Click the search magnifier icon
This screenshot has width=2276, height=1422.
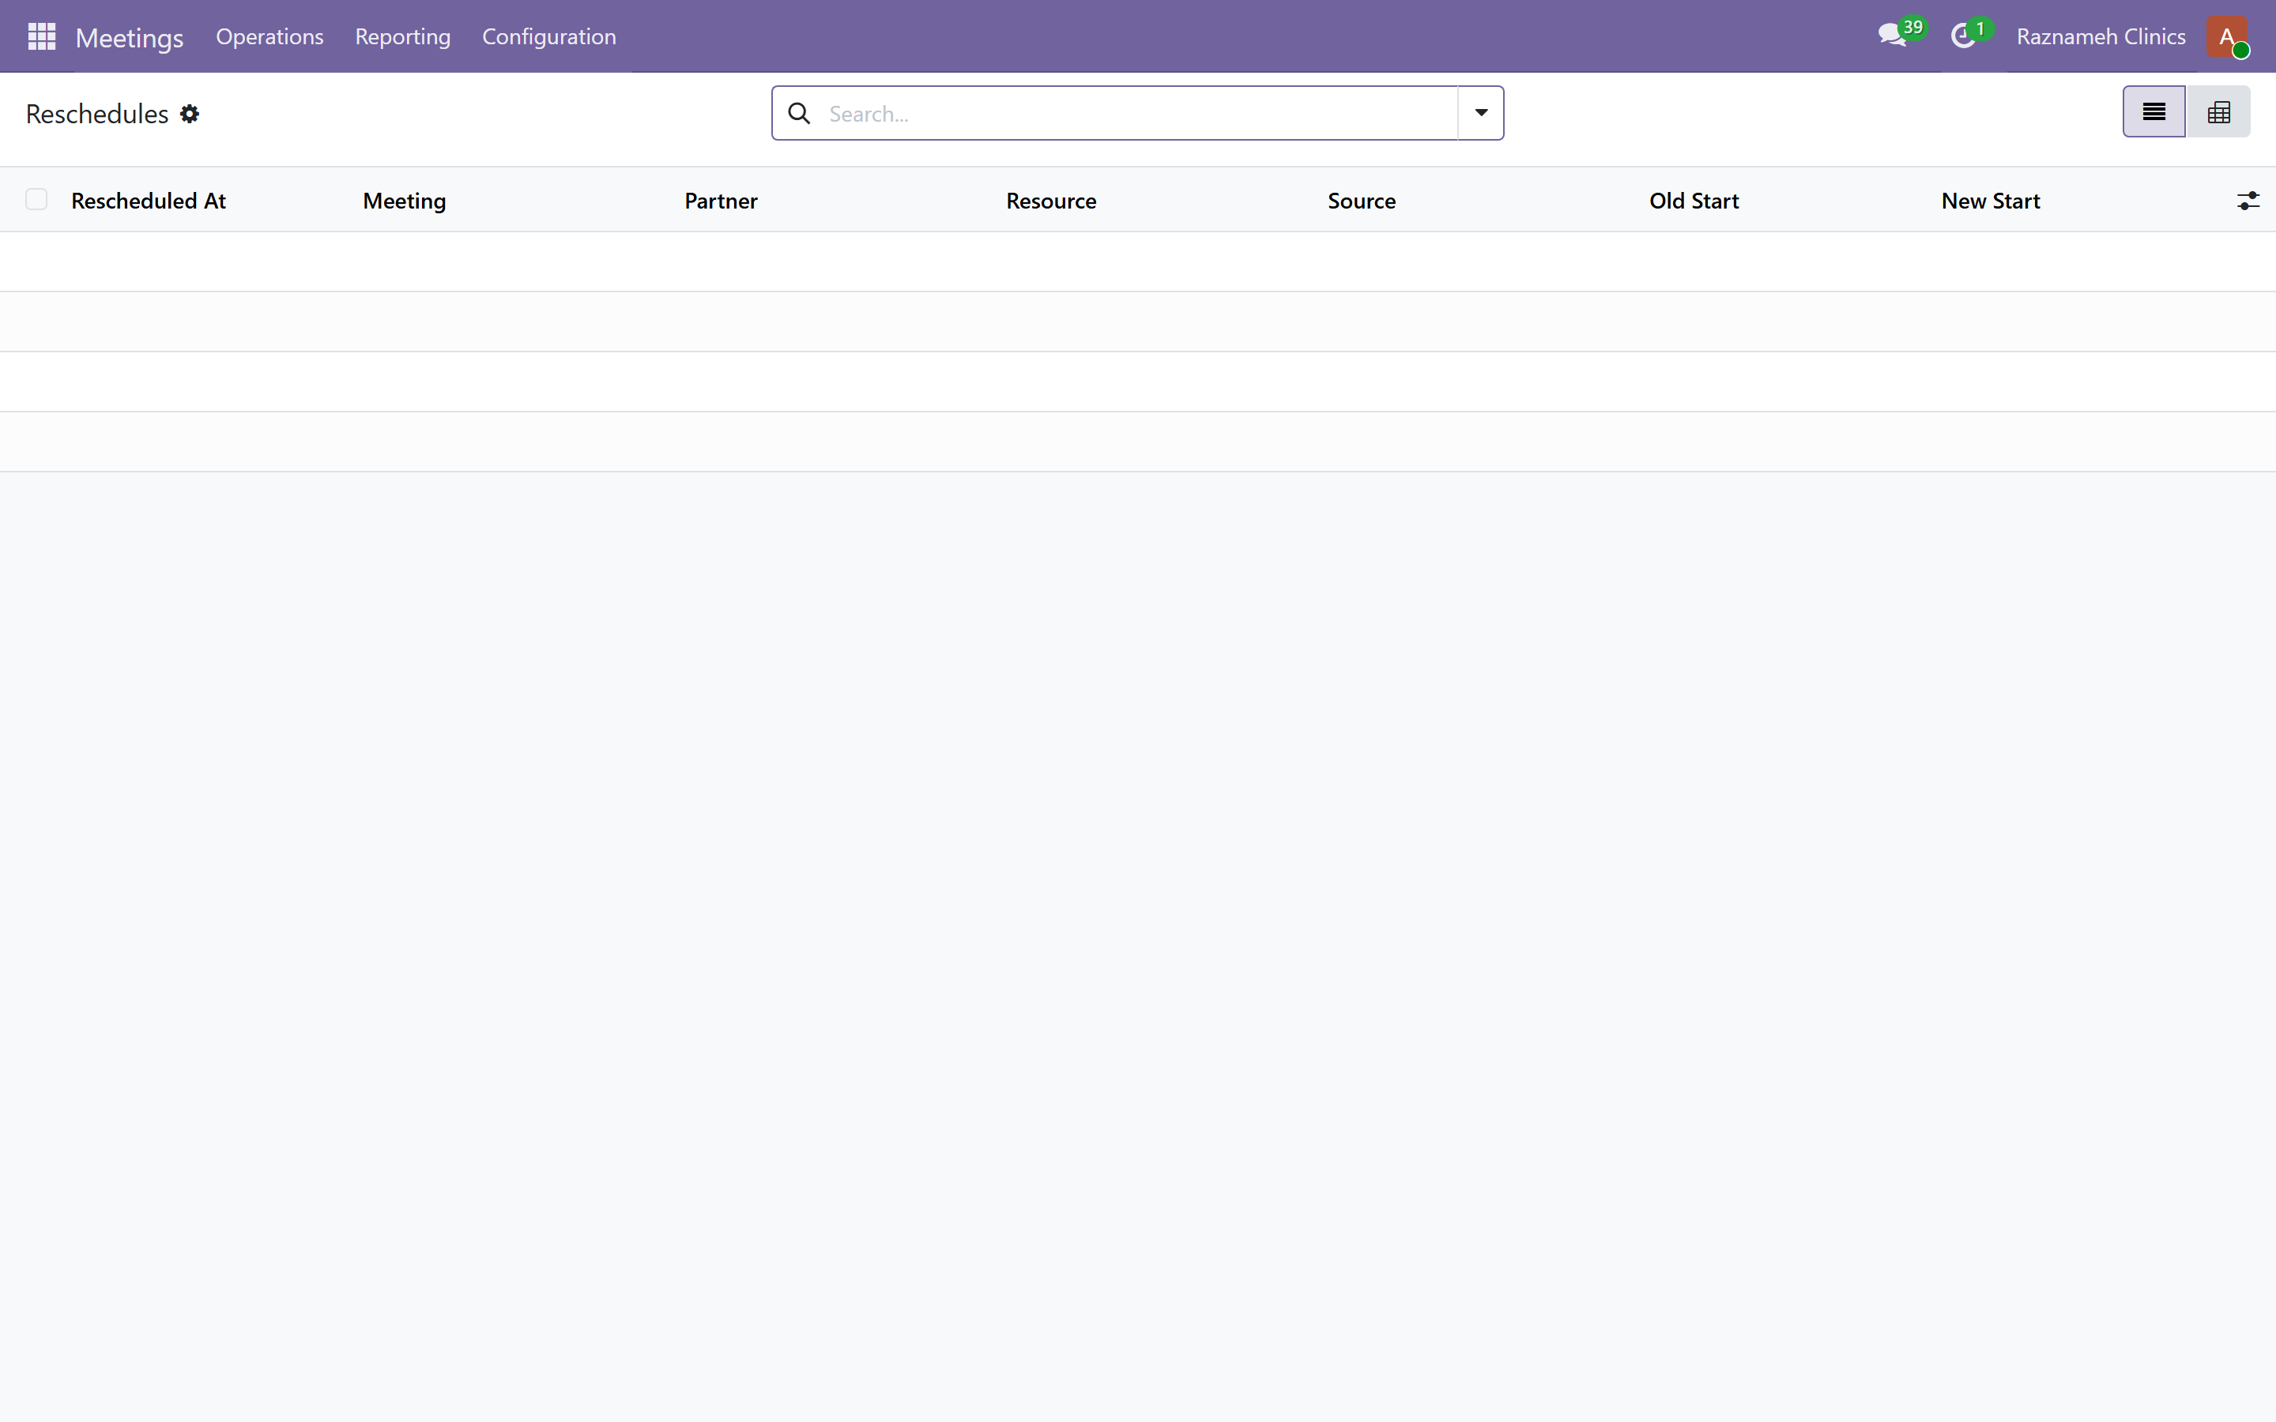[800, 114]
